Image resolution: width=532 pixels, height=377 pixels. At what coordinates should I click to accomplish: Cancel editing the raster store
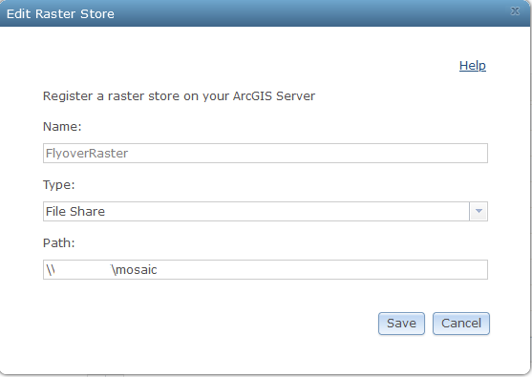(461, 324)
